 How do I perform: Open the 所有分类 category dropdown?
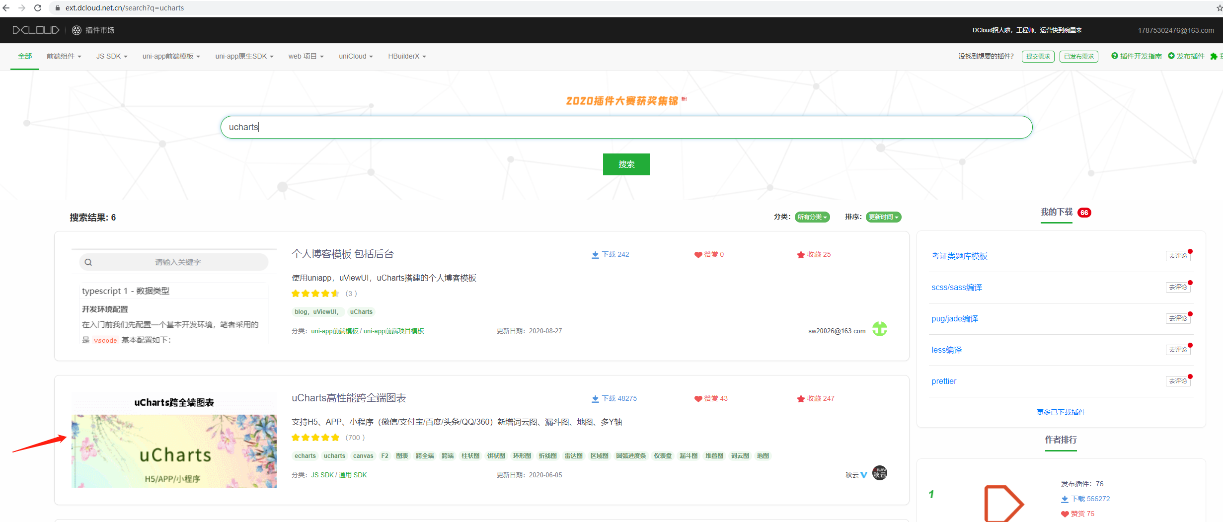(812, 217)
